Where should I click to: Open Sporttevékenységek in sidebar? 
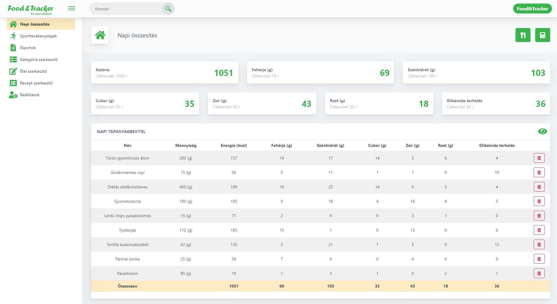(41, 36)
